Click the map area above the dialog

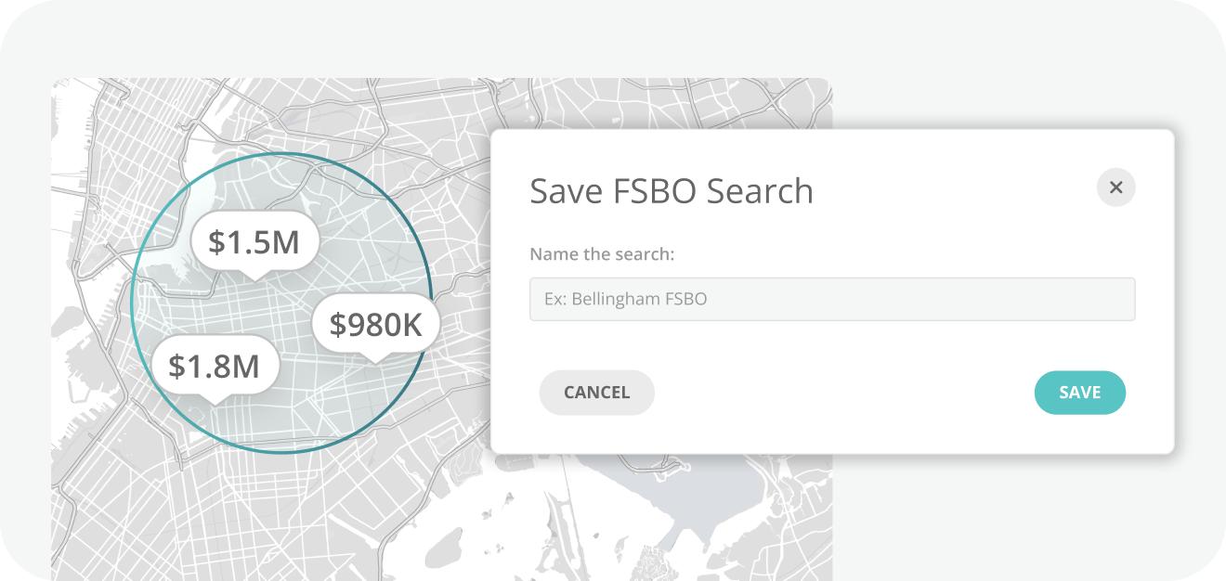pos(650,104)
